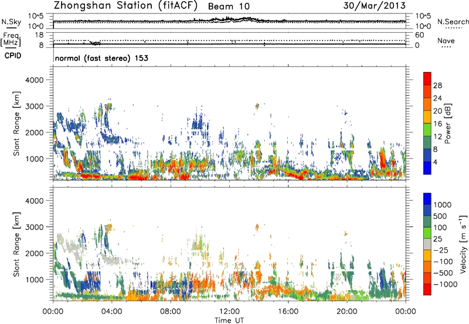Click the 'Zhongshan Station (fitACF)' plot title

click(x=125, y=6)
